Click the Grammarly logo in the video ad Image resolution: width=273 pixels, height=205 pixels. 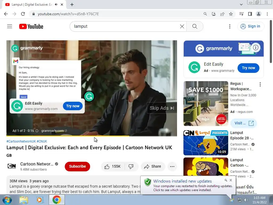(27, 48)
